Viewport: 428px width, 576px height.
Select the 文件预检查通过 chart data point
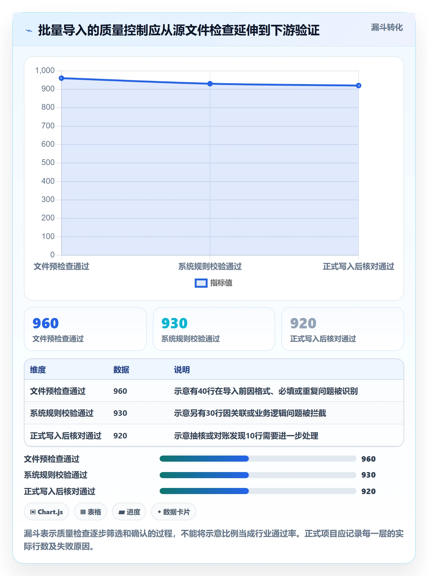pos(61,78)
